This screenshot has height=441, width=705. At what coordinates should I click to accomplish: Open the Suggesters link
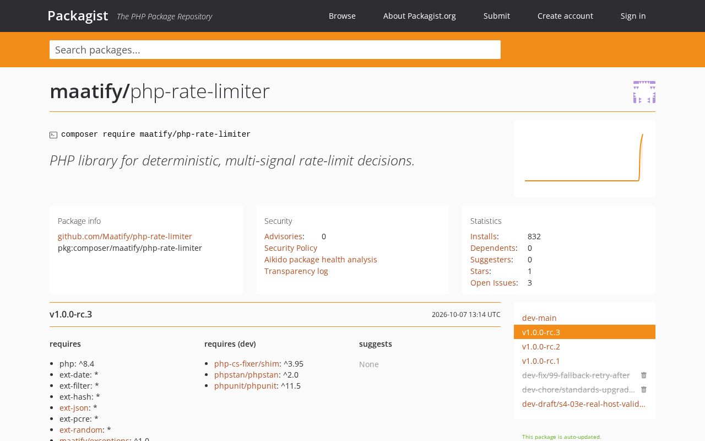point(491,260)
